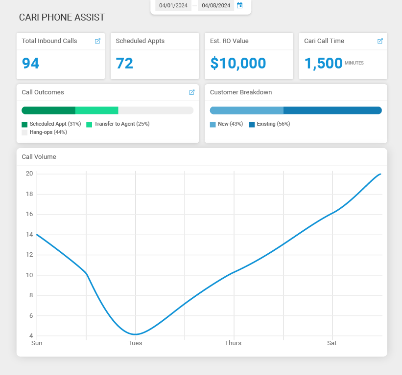Click the Total Inbound Calls card title
402x375 pixels.
[x=49, y=41]
